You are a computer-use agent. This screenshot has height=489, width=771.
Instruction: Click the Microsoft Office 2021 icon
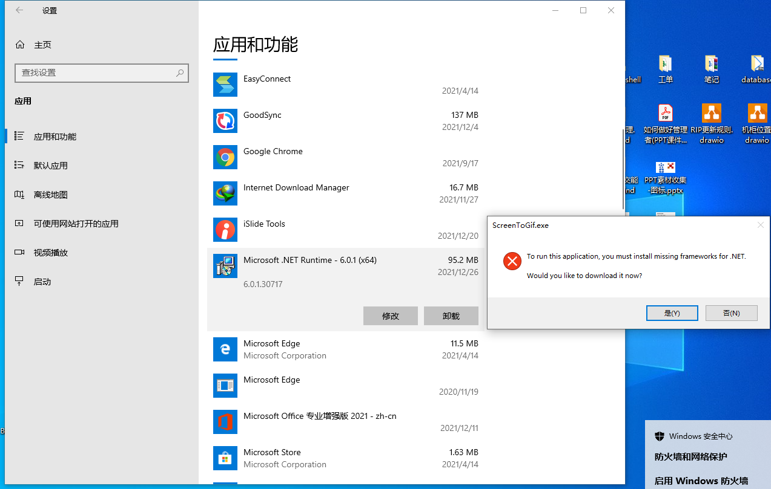(x=225, y=422)
